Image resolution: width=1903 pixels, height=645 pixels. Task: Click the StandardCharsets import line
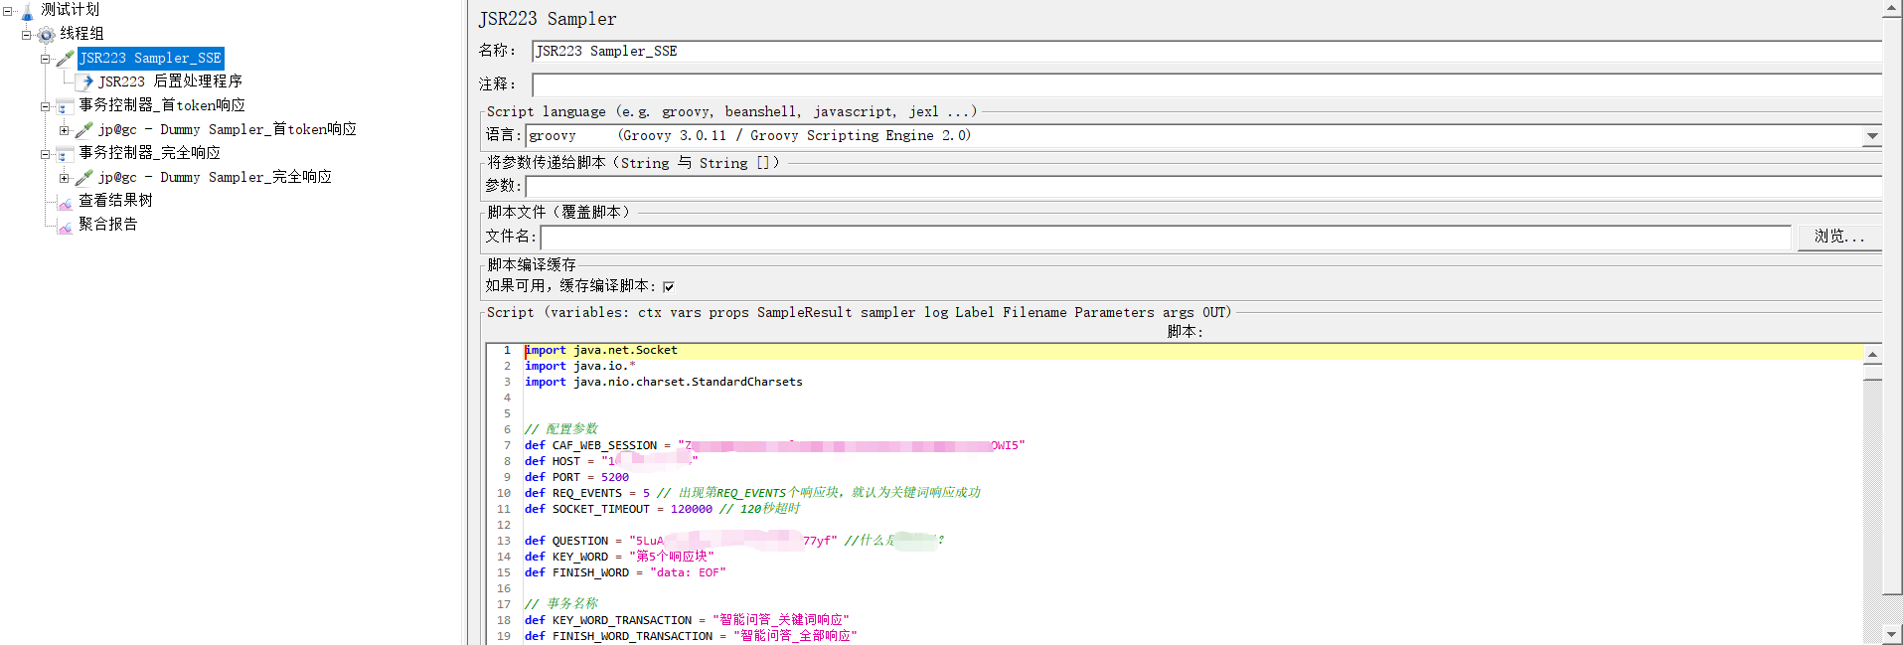point(664,382)
